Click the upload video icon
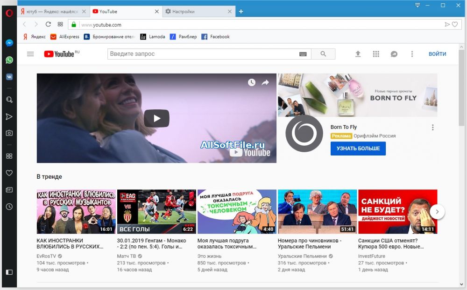Image resolution: width=467 pixels, height=290 pixels. click(x=358, y=54)
